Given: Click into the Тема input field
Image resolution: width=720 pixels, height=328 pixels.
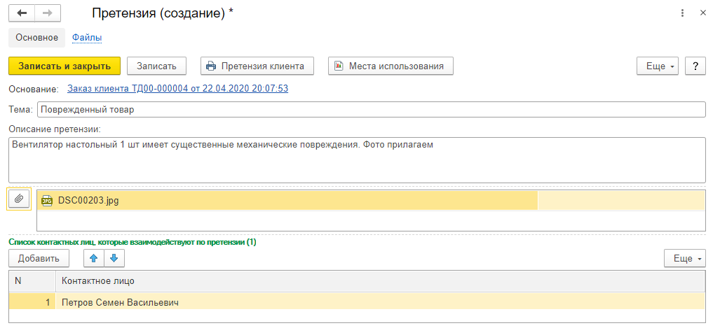Looking at the screenshot, I should 371,110.
